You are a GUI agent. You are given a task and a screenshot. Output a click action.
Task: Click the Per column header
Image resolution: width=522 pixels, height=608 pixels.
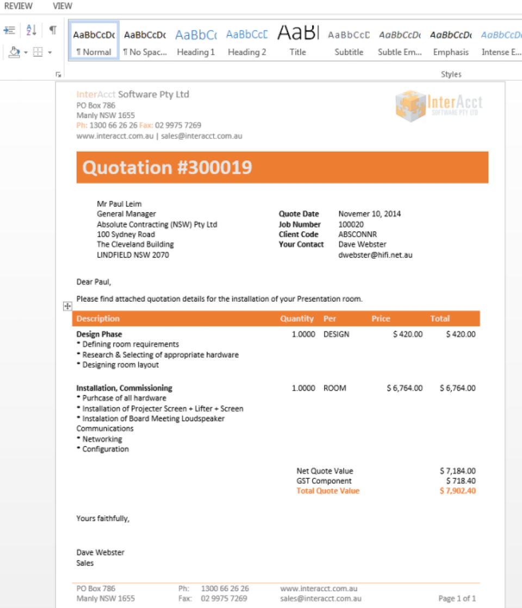pyautogui.click(x=330, y=319)
